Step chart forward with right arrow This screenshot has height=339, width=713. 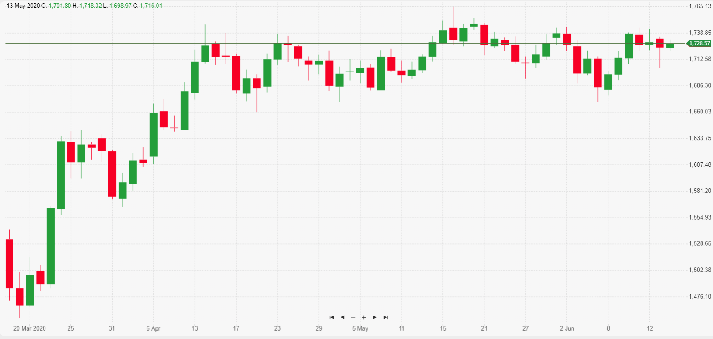click(x=374, y=317)
